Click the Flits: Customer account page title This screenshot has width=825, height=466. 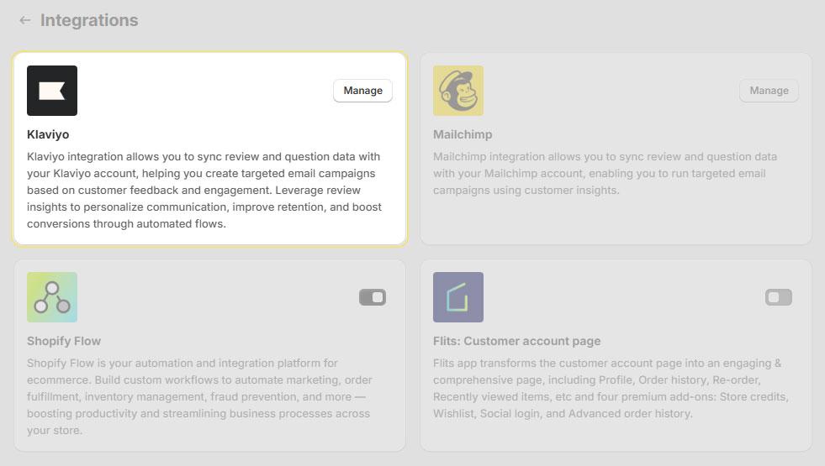(x=516, y=341)
